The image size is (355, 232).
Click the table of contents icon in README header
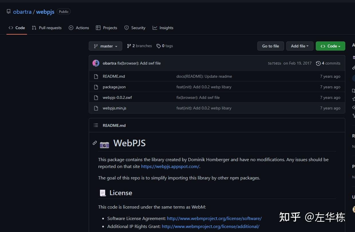[96, 125]
